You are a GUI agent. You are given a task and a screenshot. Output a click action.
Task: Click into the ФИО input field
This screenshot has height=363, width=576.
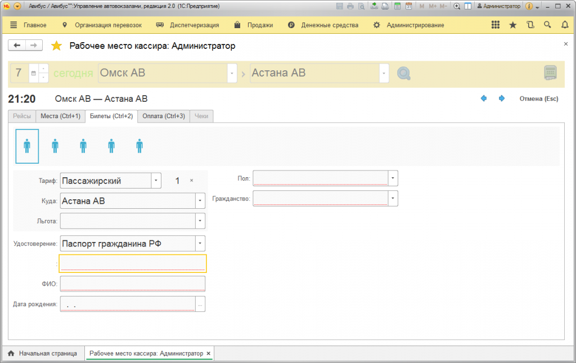tap(132, 284)
